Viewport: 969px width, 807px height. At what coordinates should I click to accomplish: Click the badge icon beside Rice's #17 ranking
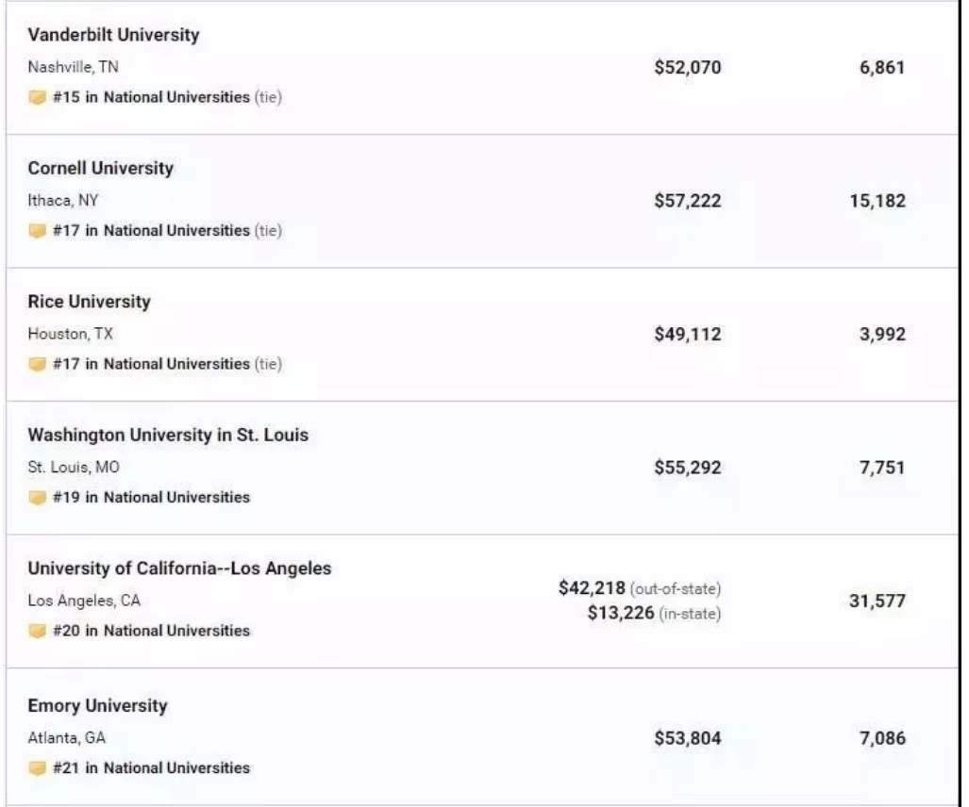click(x=37, y=365)
